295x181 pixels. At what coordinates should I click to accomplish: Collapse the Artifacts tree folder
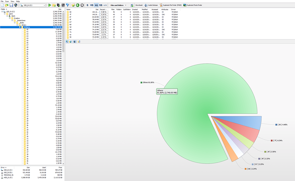pos(20,27)
